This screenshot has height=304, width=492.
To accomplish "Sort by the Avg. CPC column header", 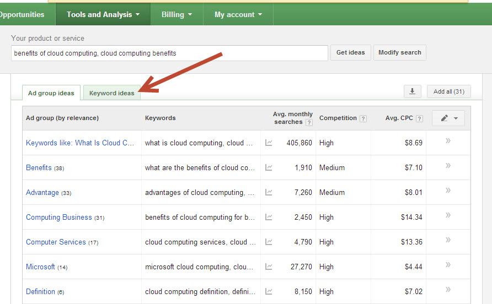I will pyautogui.click(x=399, y=118).
